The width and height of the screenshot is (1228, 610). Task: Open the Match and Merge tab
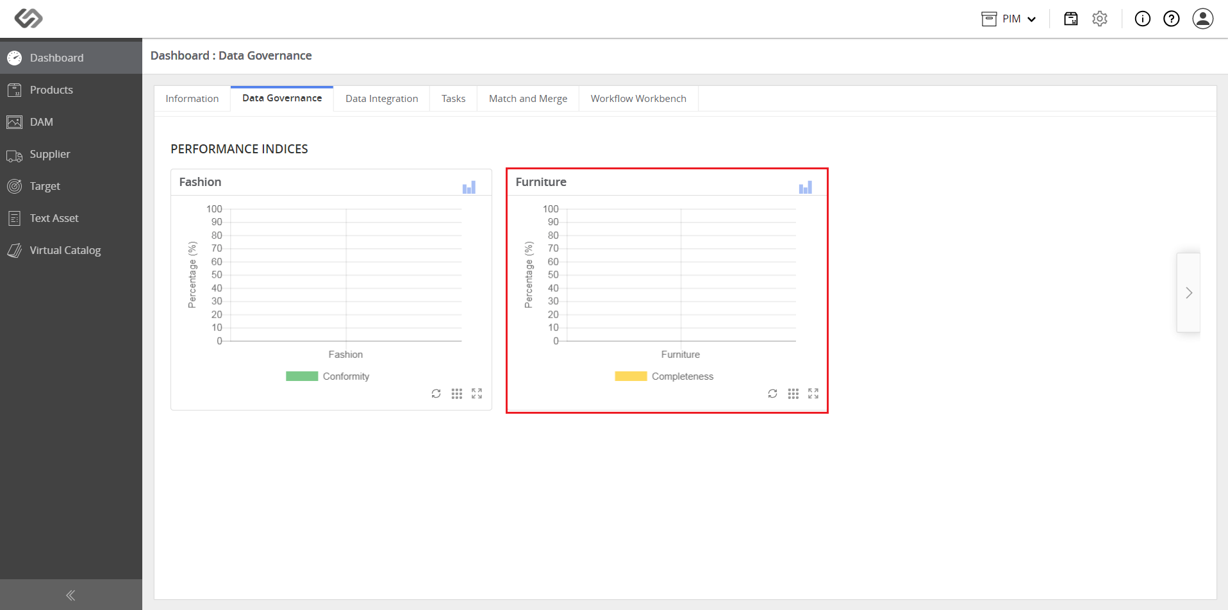pyautogui.click(x=528, y=99)
